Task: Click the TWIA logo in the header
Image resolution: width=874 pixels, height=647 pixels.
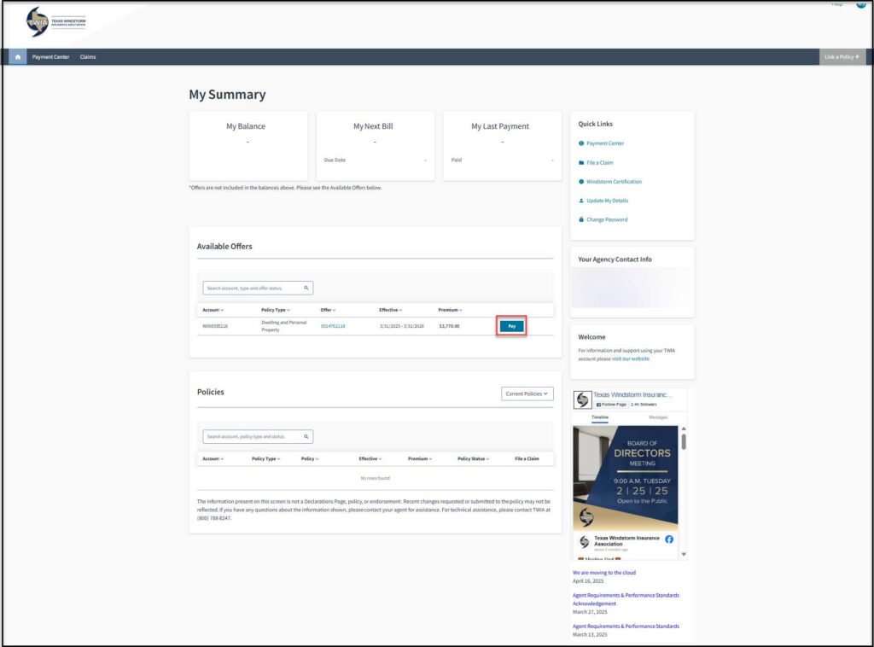Action: point(56,22)
